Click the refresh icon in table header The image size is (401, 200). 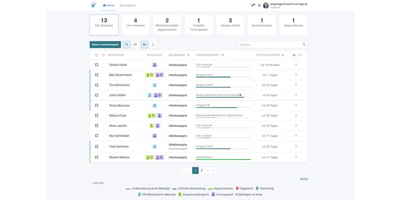[104, 55]
